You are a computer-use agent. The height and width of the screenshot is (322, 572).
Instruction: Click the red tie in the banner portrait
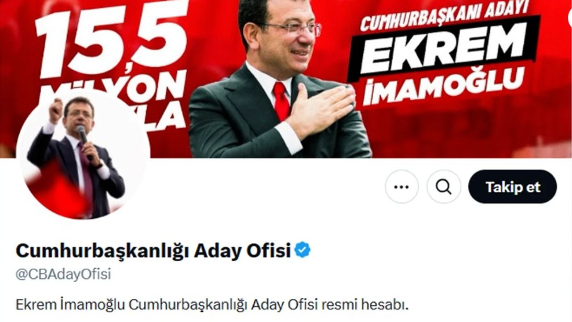click(x=282, y=102)
